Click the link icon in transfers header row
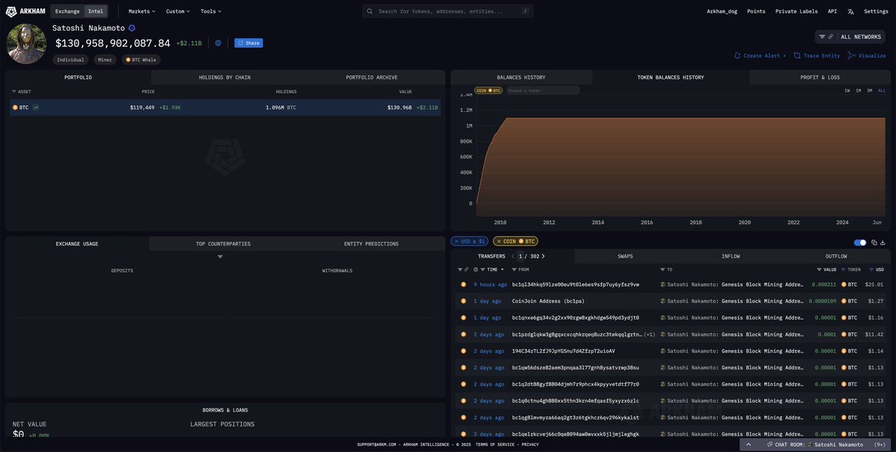 pyautogui.click(x=467, y=269)
